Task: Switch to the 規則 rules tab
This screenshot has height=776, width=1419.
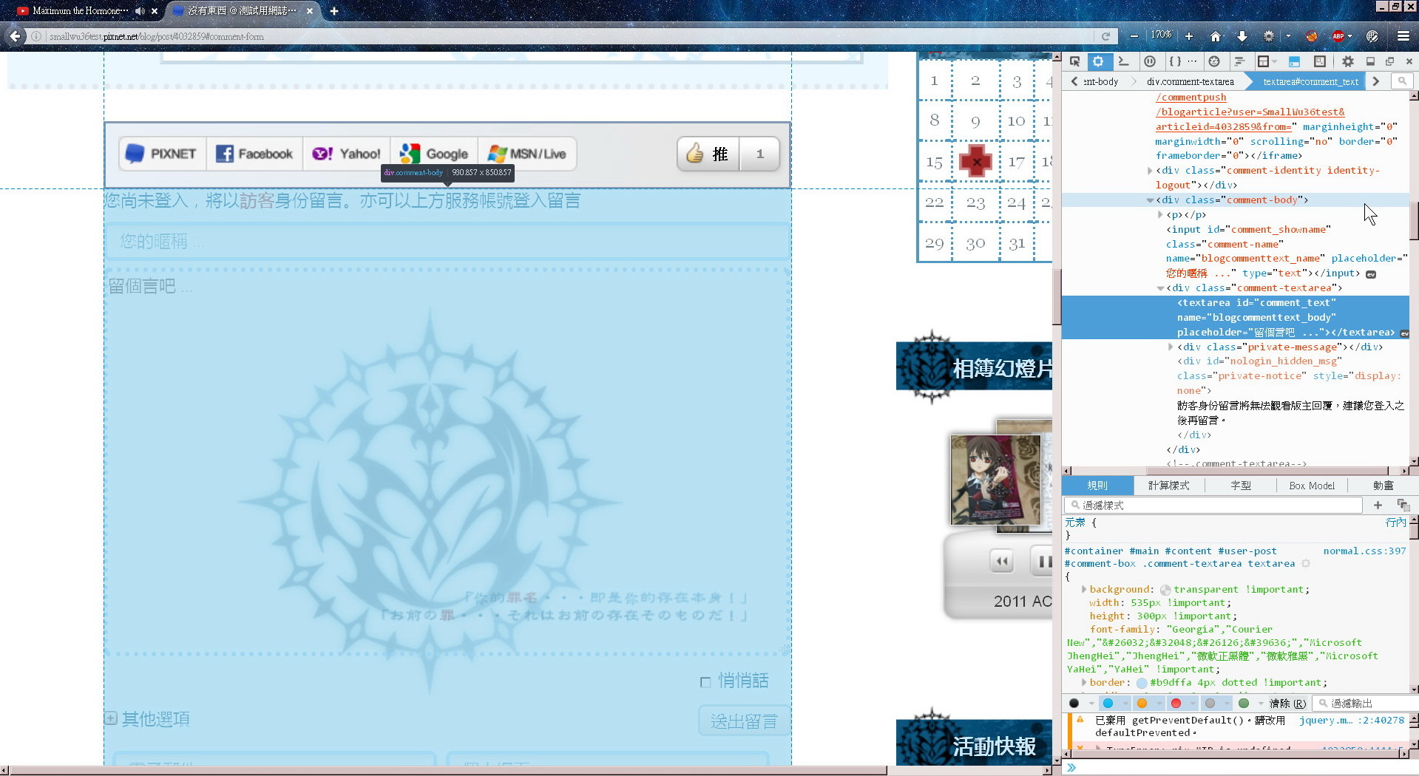Action: pyautogui.click(x=1097, y=486)
